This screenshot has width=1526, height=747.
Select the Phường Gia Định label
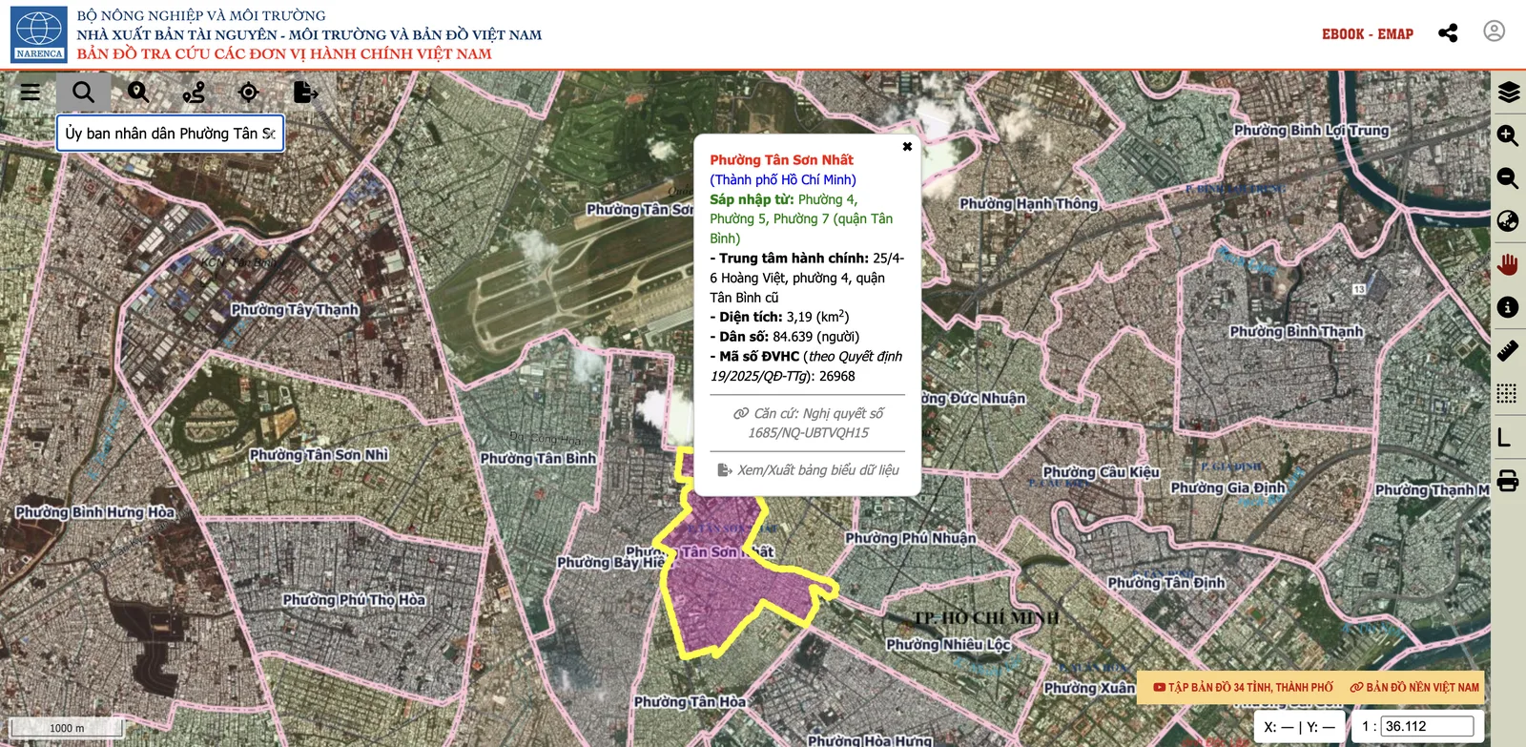(x=1228, y=488)
